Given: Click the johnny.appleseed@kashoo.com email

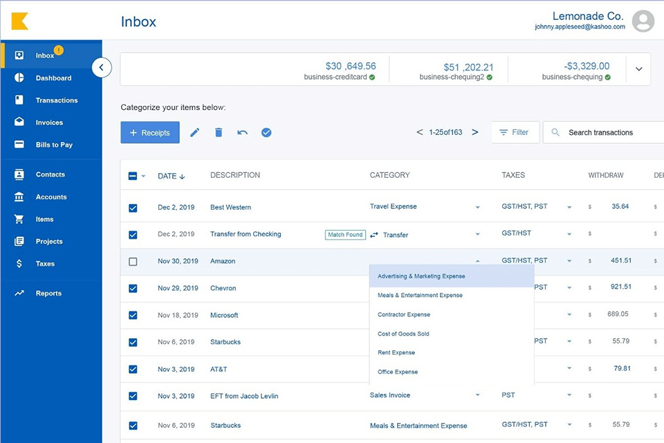Looking at the screenshot, I should click(x=580, y=27).
